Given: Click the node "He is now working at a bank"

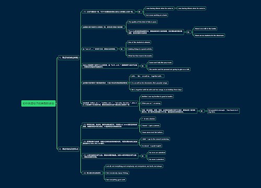Looking at the screenshot, I should pos(157,15).
